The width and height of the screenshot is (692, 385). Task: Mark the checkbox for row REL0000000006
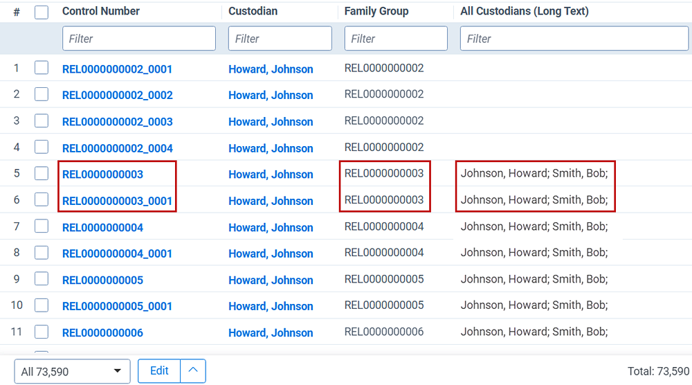click(x=42, y=332)
